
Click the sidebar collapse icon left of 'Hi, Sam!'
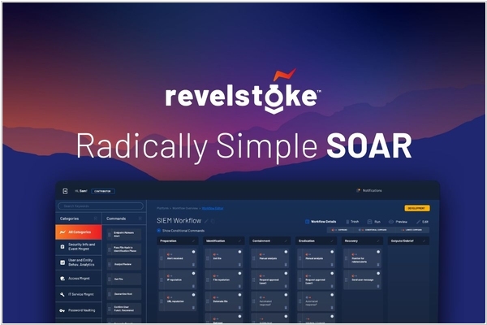click(x=65, y=191)
